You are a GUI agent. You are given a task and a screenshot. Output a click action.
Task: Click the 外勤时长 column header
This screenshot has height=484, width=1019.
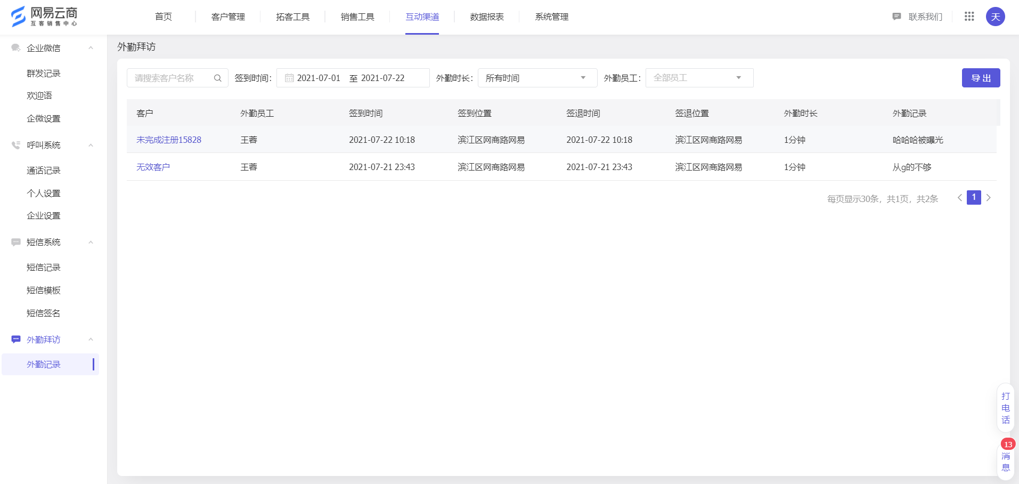click(x=801, y=113)
